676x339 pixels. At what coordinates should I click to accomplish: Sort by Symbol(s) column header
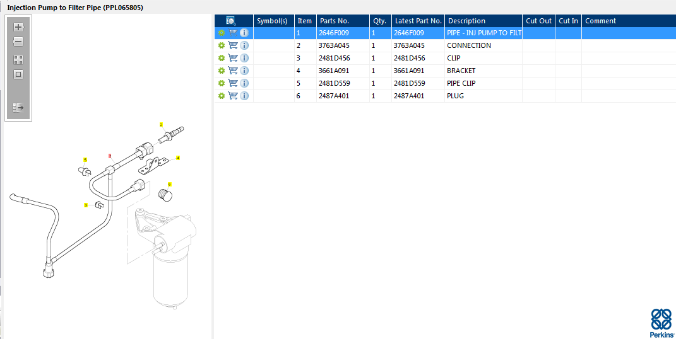click(274, 21)
